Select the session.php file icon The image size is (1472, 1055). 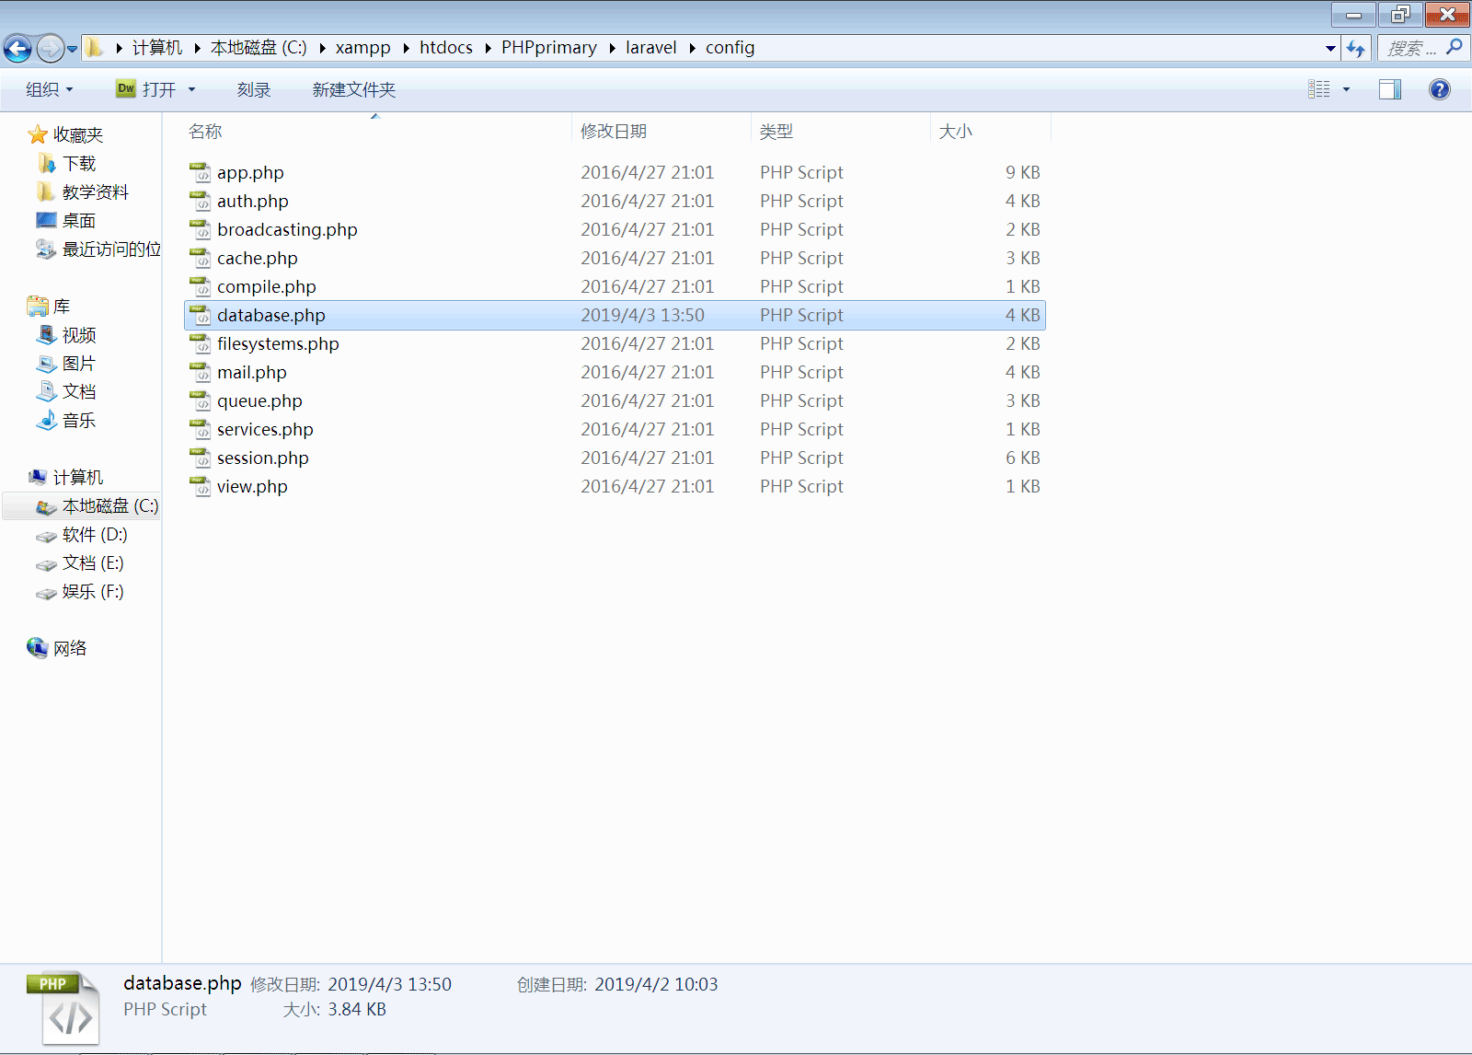[x=201, y=458]
